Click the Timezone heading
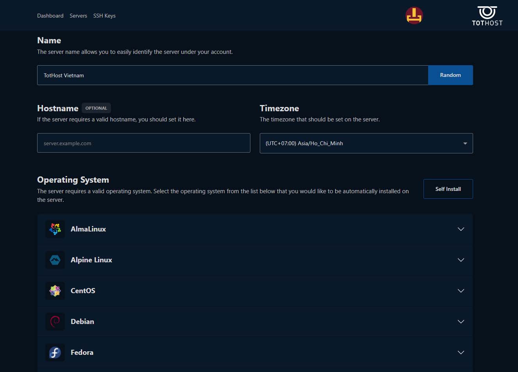The height and width of the screenshot is (372, 518). coord(279,109)
